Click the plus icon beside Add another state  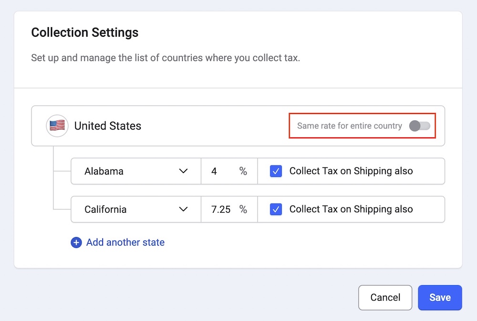coord(76,242)
